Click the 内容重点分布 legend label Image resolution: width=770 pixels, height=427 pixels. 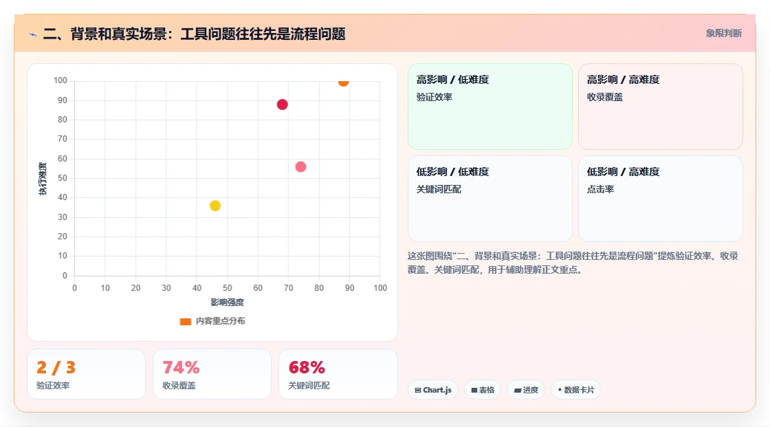[x=220, y=321]
